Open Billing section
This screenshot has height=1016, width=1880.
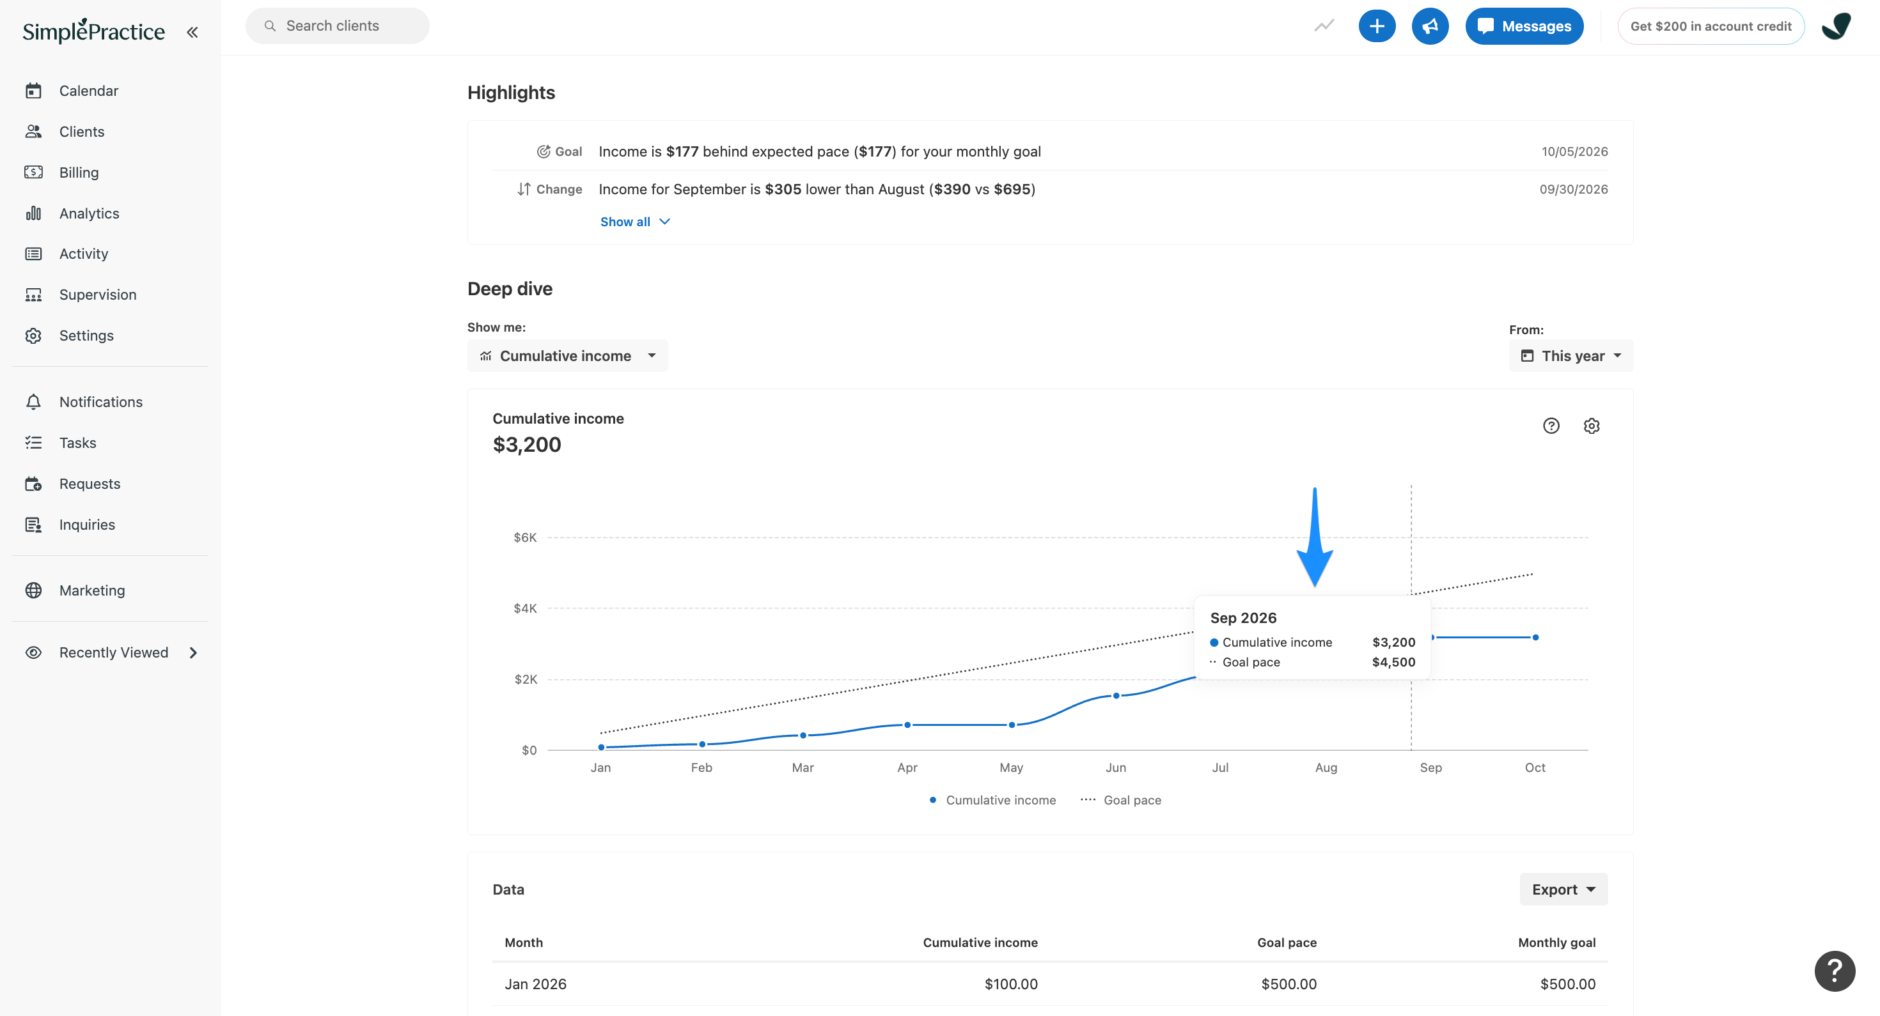tap(79, 172)
